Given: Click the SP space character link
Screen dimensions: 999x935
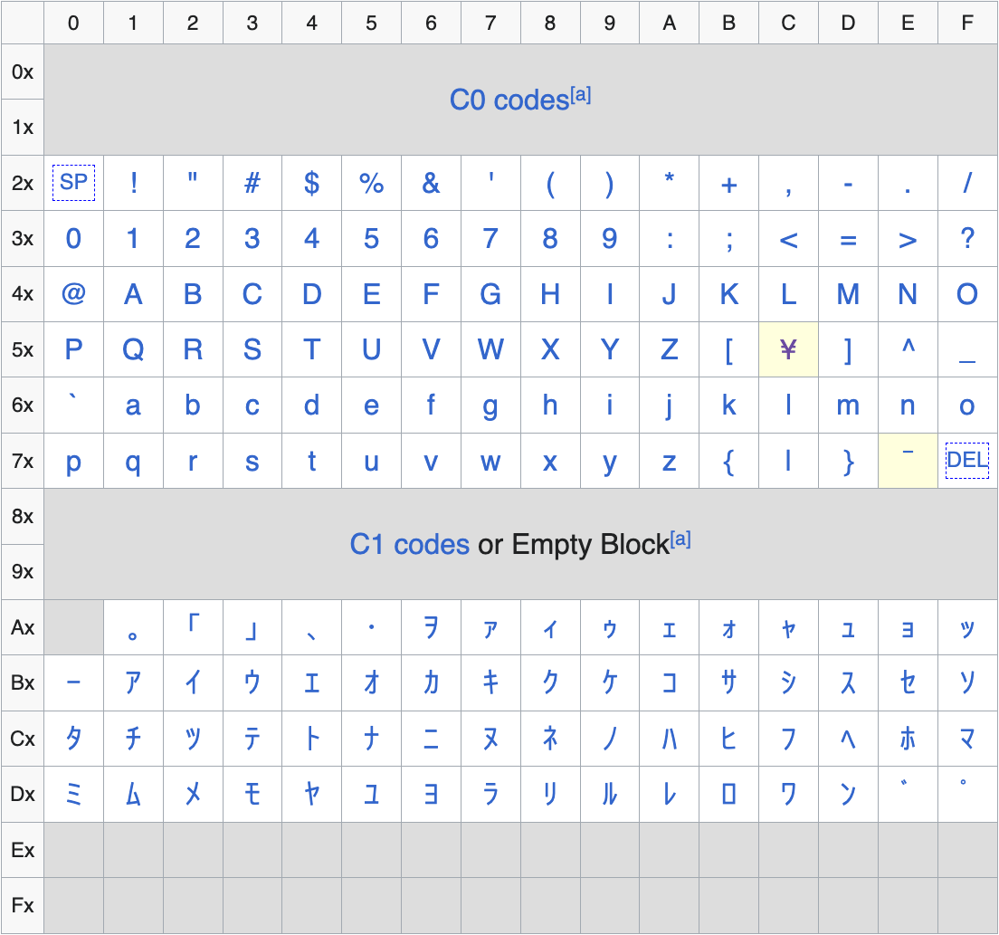Looking at the screenshot, I should point(73,184).
